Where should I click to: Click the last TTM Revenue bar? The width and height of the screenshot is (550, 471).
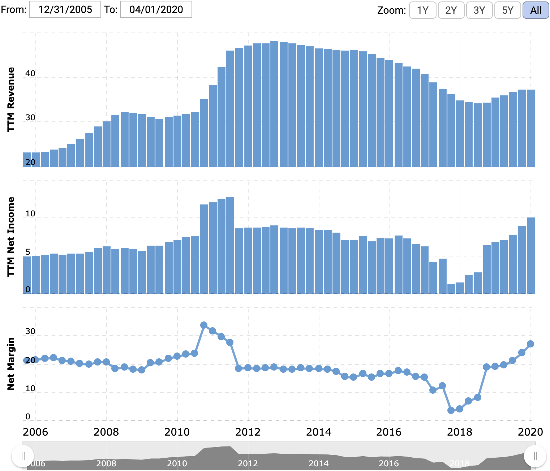tap(531, 128)
